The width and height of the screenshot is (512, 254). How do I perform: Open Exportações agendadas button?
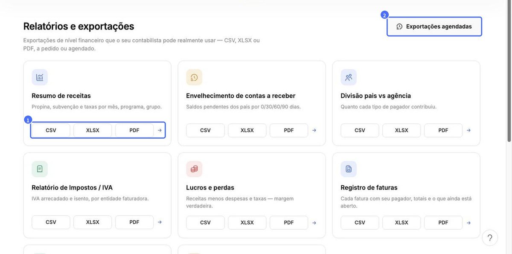coord(434,26)
